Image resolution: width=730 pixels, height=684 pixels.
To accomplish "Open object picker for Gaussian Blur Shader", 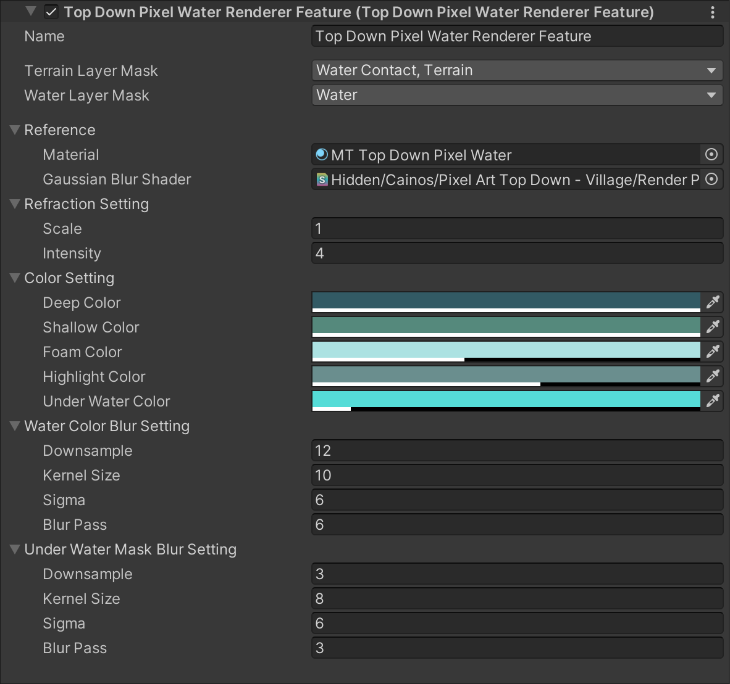I will [x=711, y=179].
